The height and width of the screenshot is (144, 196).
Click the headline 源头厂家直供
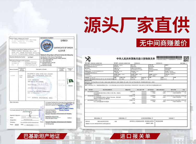point(137,25)
